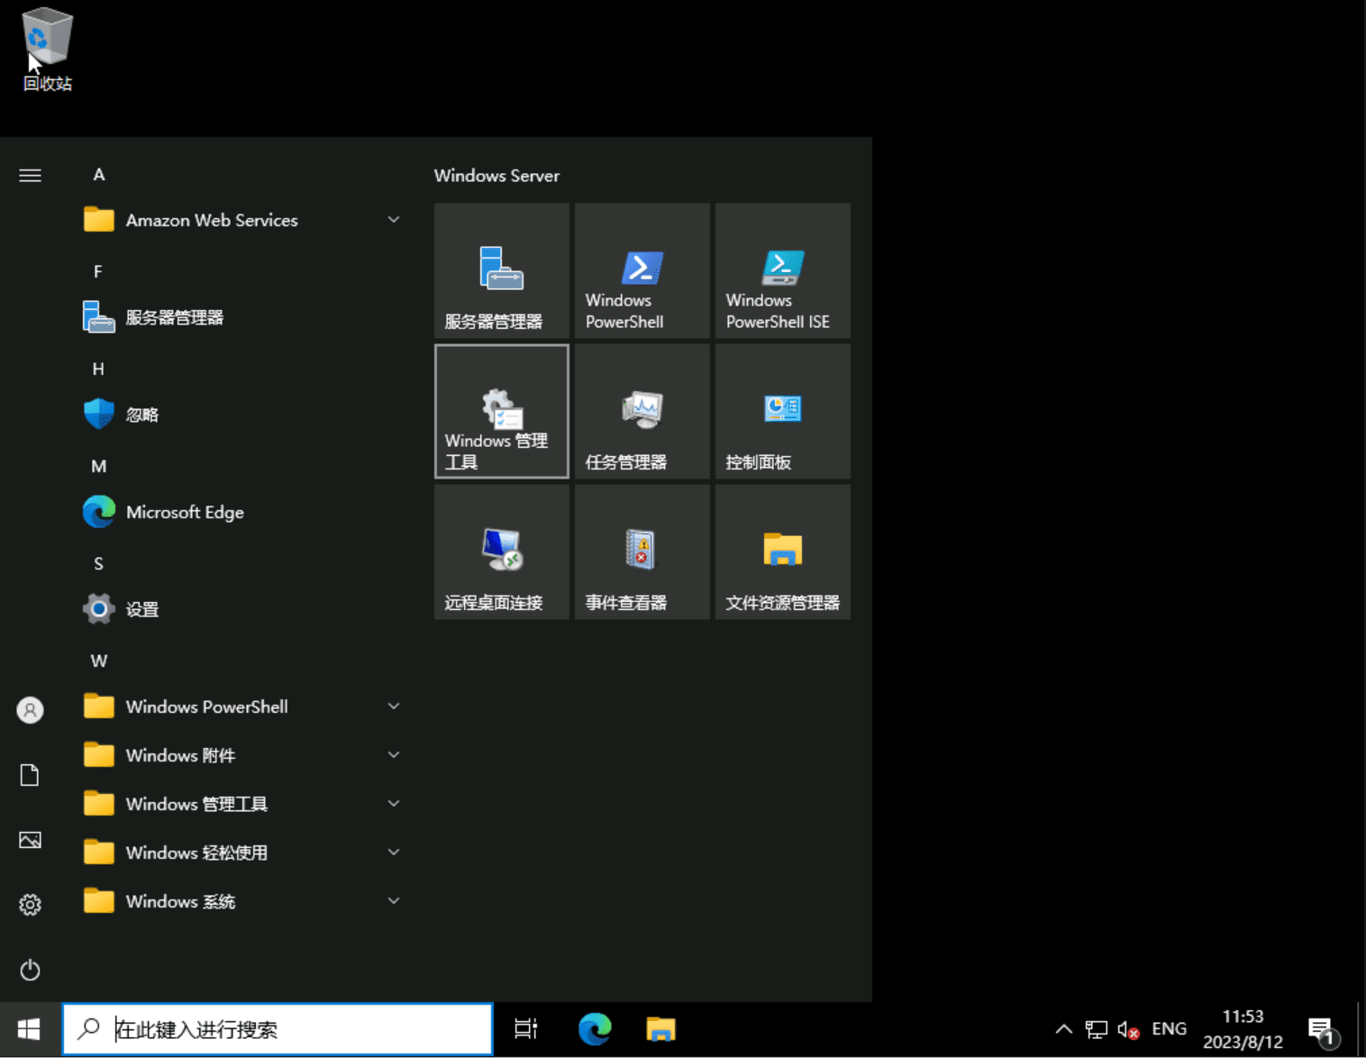Open the Pictures icon in sidebar
Screen dimensions: 1366x1058
click(30, 839)
